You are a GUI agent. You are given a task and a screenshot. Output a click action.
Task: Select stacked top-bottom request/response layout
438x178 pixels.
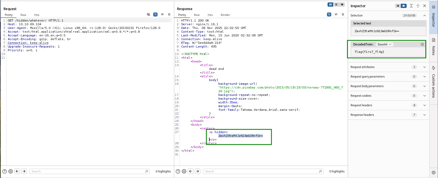(336, 5)
